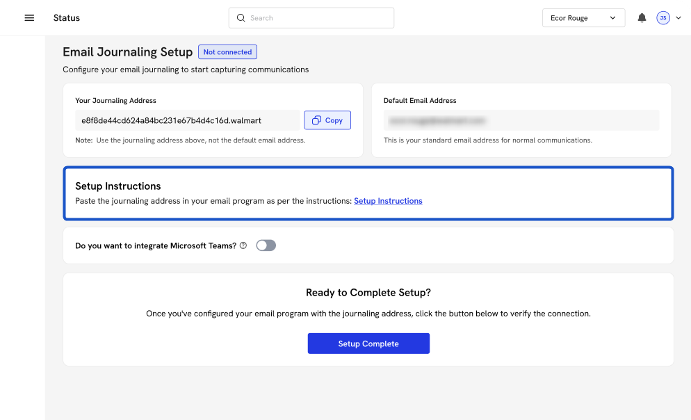Screen dimensions: 691x420
Task: Click the Email Journaling Setup heading
Action: pos(127,52)
